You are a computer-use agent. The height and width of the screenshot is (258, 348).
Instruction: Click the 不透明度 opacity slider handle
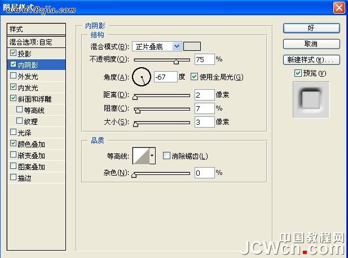point(176,62)
